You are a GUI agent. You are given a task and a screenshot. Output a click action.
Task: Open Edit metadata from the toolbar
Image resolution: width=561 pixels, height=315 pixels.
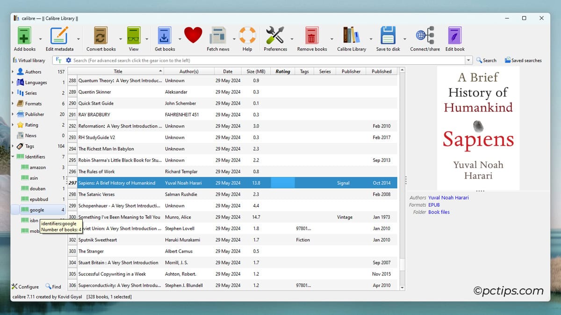tap(59, 36)
